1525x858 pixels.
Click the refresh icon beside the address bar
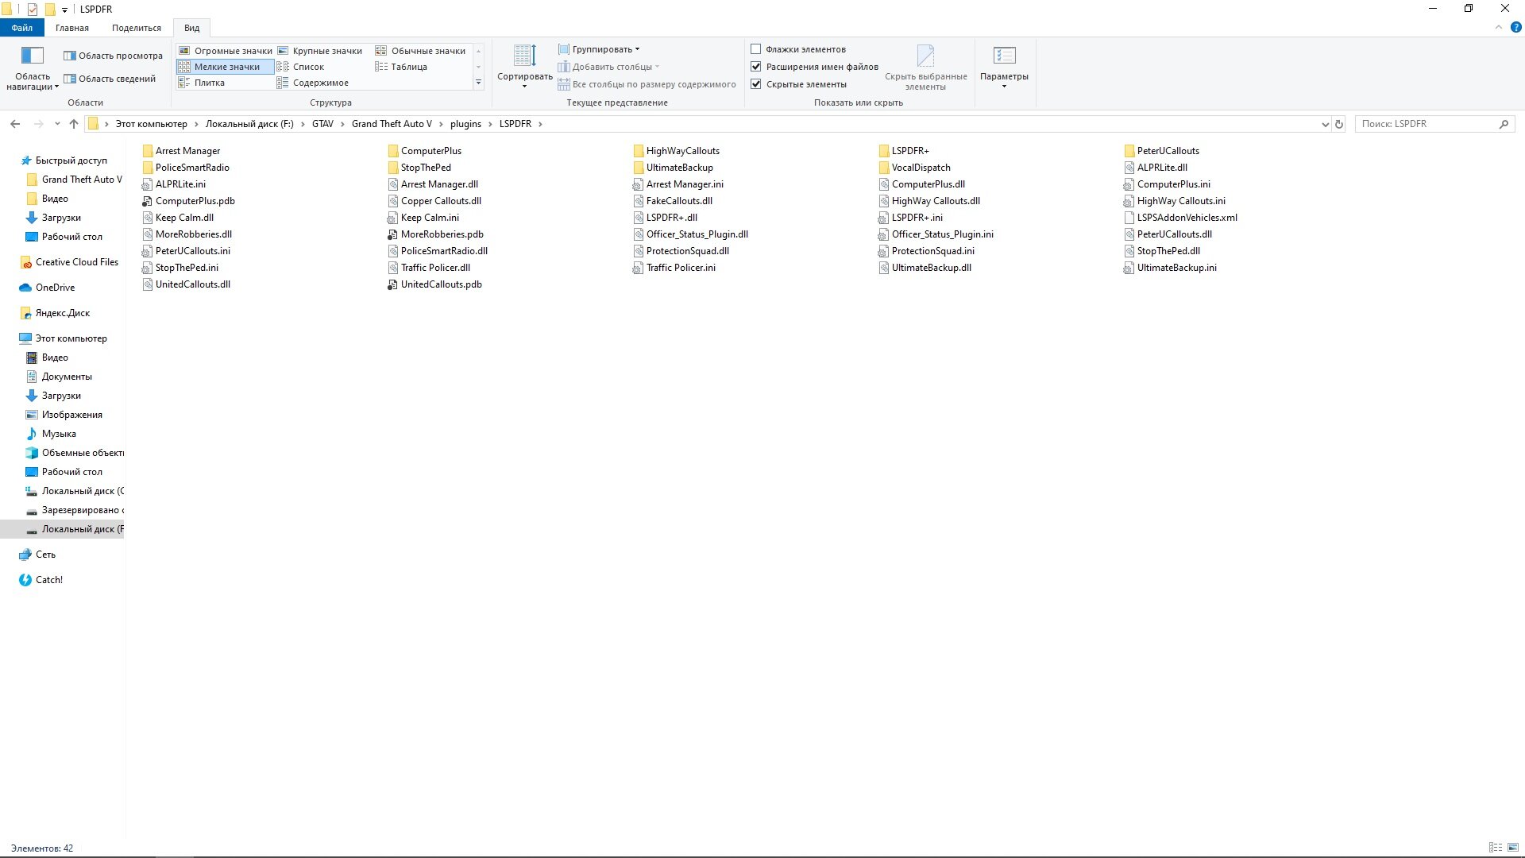1339,124
